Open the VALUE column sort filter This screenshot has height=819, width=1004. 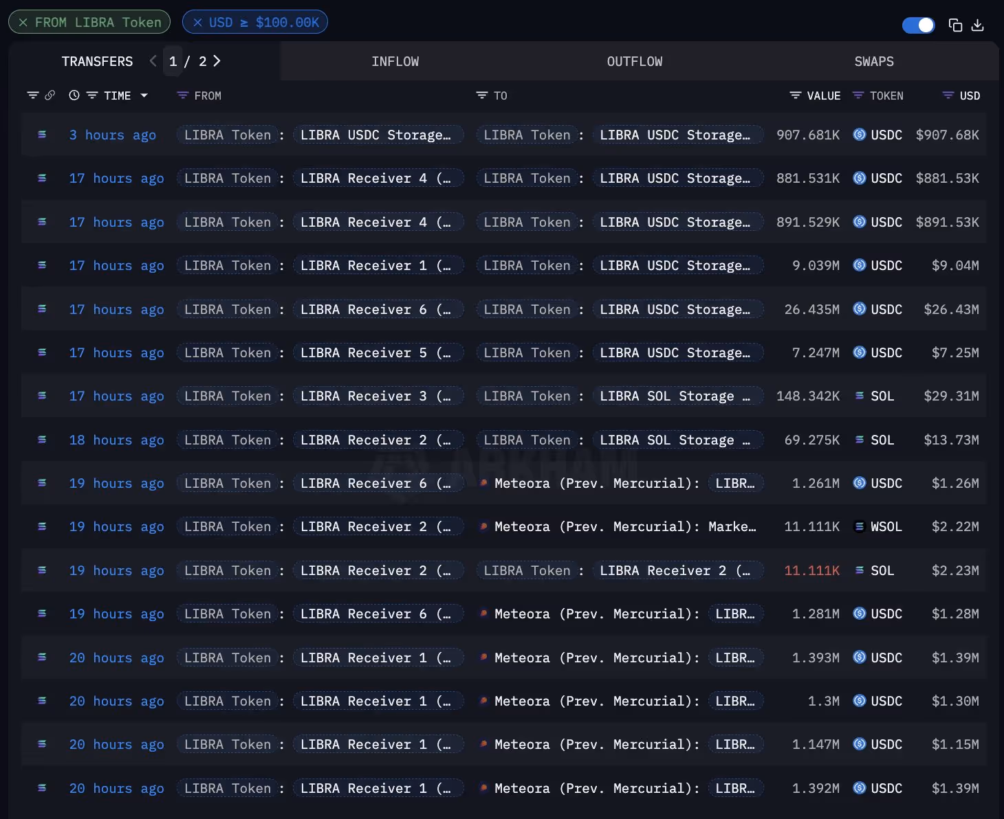(795, 96)
